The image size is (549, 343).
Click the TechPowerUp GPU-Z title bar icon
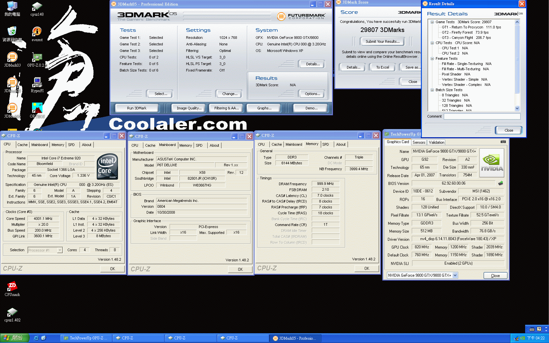387,134
